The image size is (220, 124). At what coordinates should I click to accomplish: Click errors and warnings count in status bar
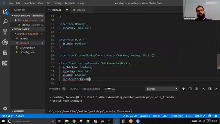pyautogui.click(x=8, y=116)
